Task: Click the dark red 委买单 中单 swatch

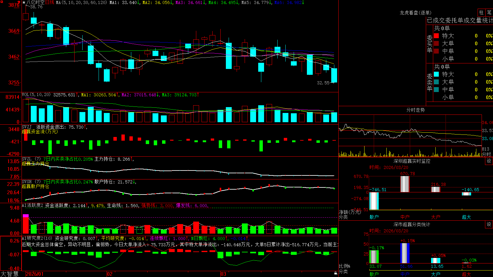Action: 436,51
